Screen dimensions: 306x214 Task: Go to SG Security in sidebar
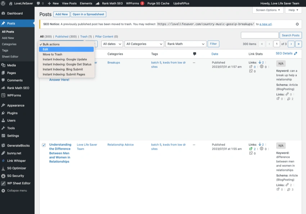[15, 176]
